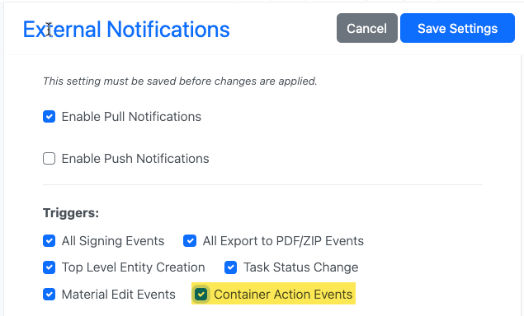The image size is (524, 316).
Task: Click the Enable Pull Notifications label text
Action: 131,117
